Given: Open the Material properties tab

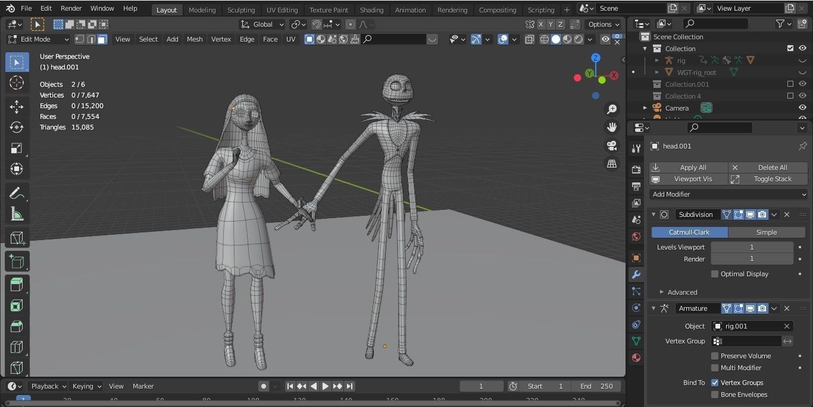Looking at the screenshot, I should (x=636, y=358).
